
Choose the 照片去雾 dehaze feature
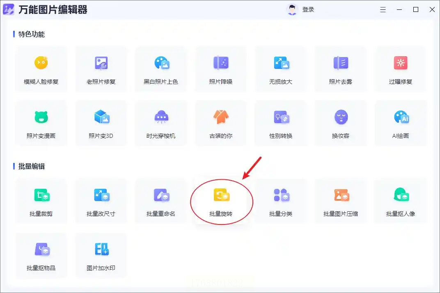point(341,69)
